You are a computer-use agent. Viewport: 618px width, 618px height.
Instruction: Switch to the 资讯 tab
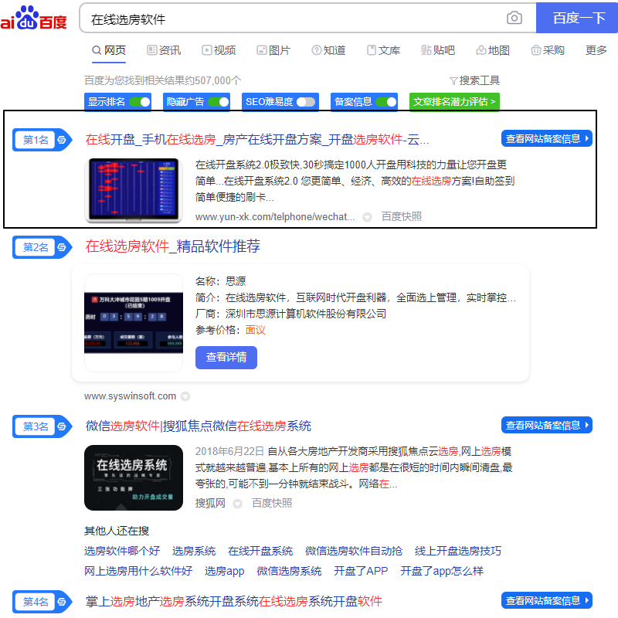click(164, 50)
